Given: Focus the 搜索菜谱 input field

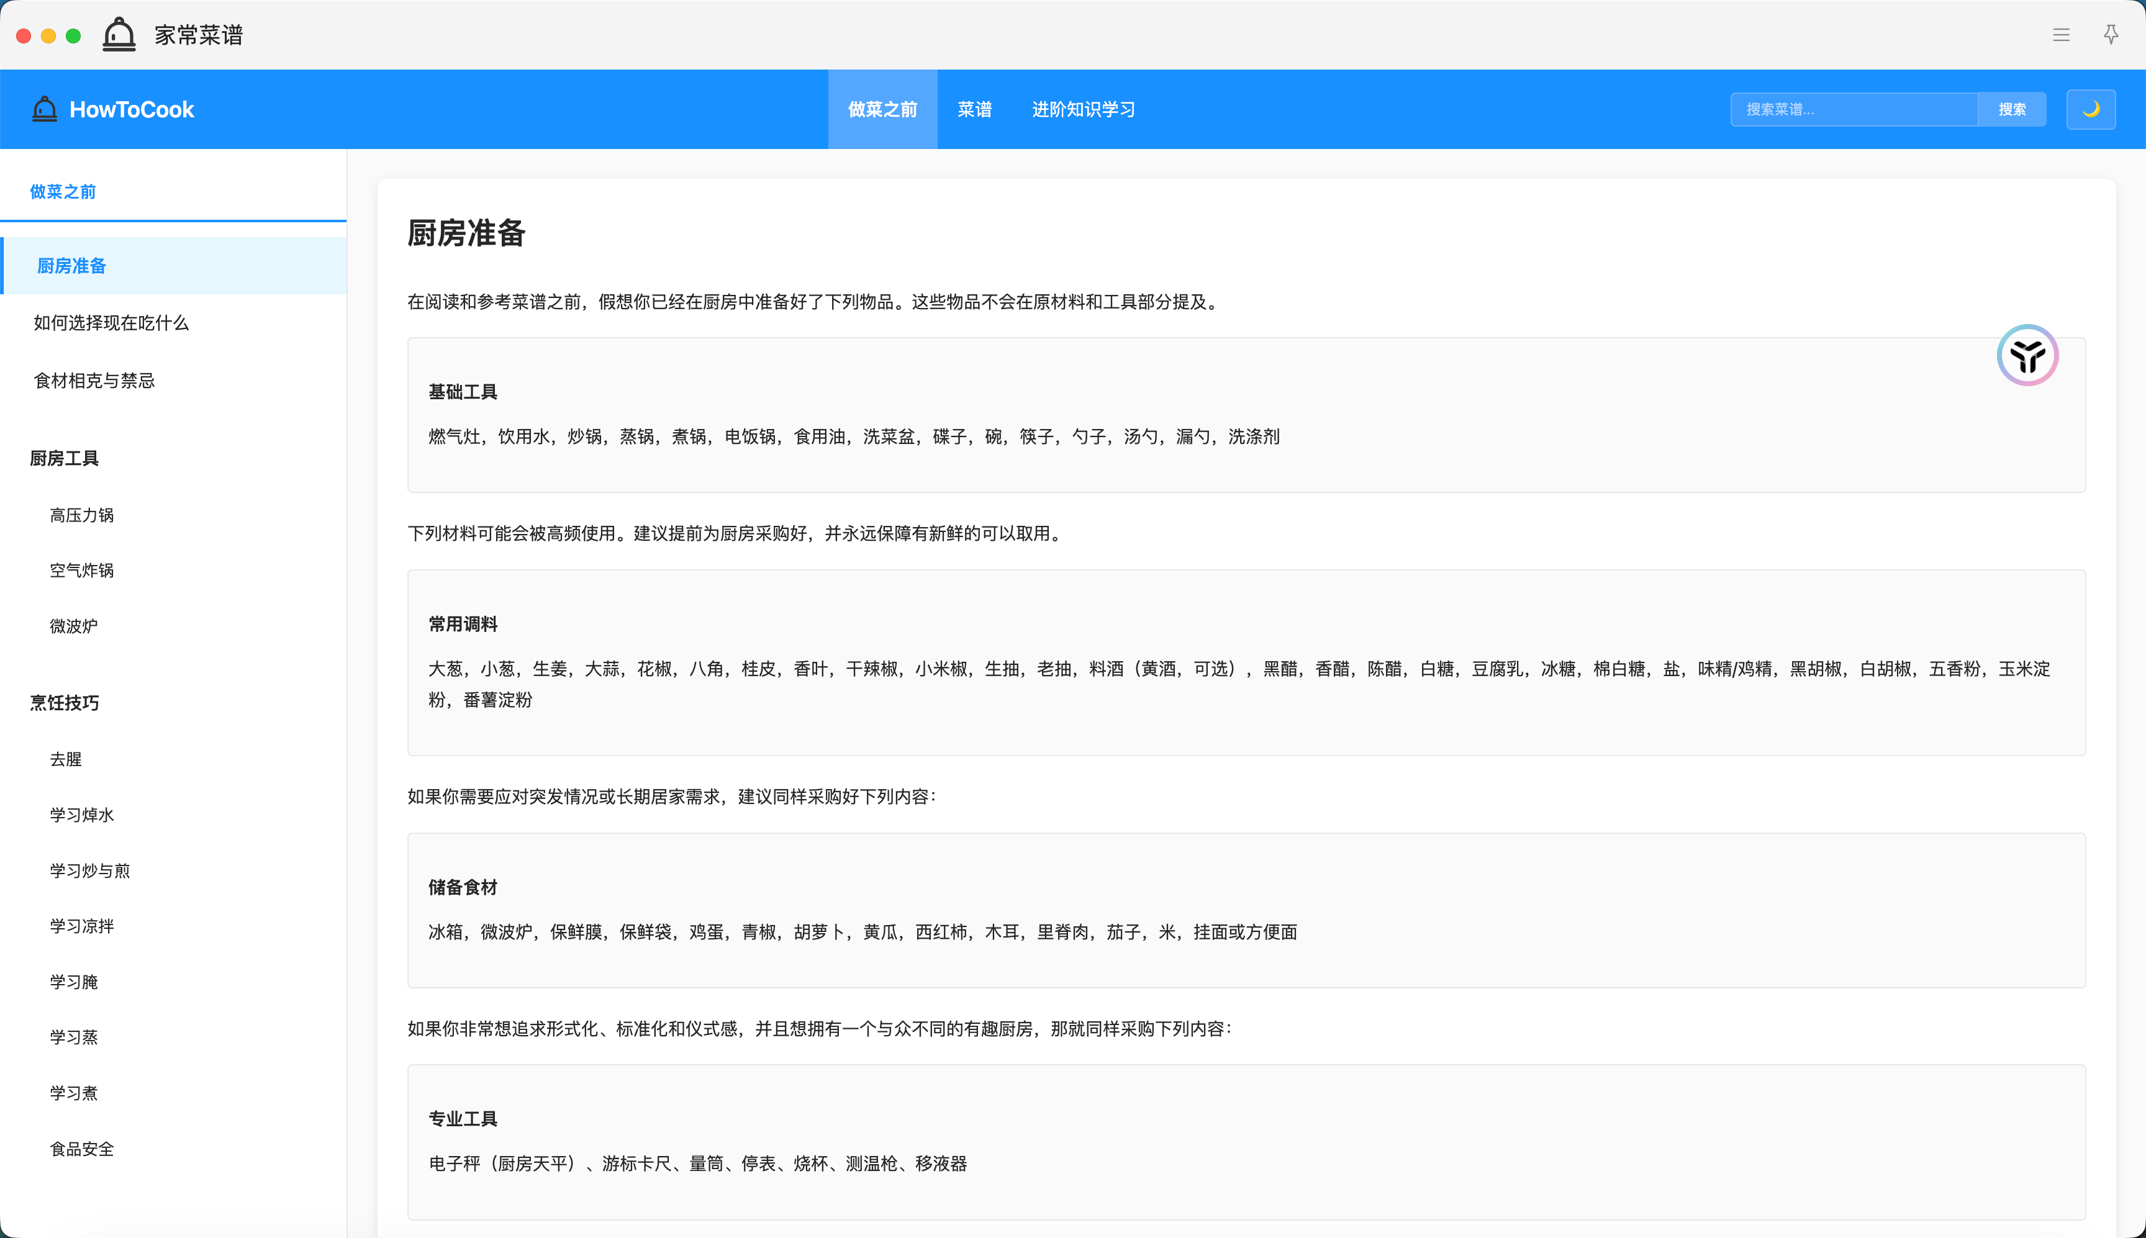Looking at the screenshot, I should point(1854,109).
